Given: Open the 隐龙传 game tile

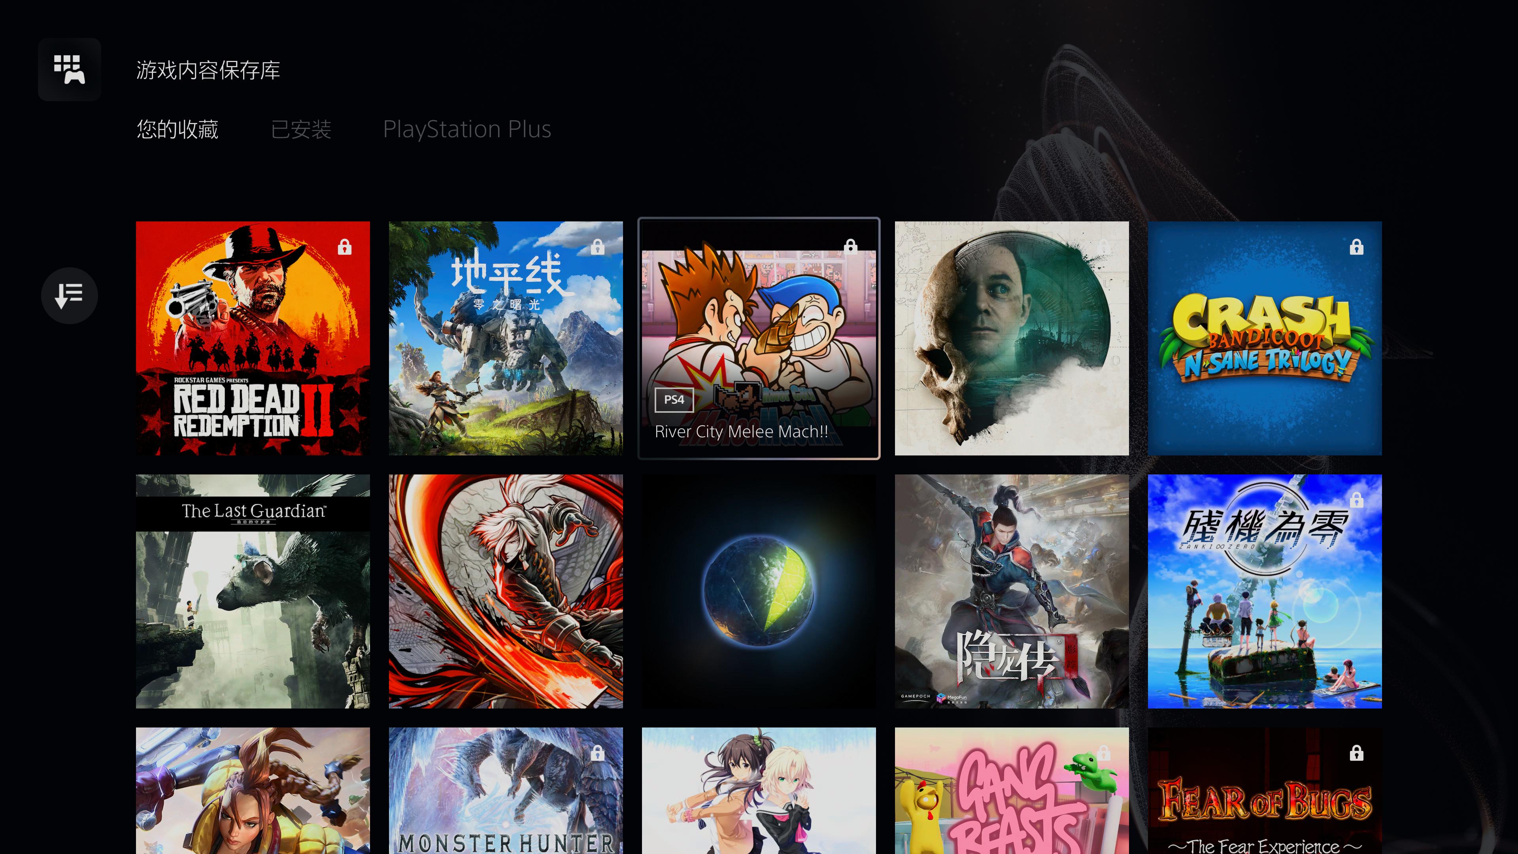Looking at the screenshot, I should 1012,591.
